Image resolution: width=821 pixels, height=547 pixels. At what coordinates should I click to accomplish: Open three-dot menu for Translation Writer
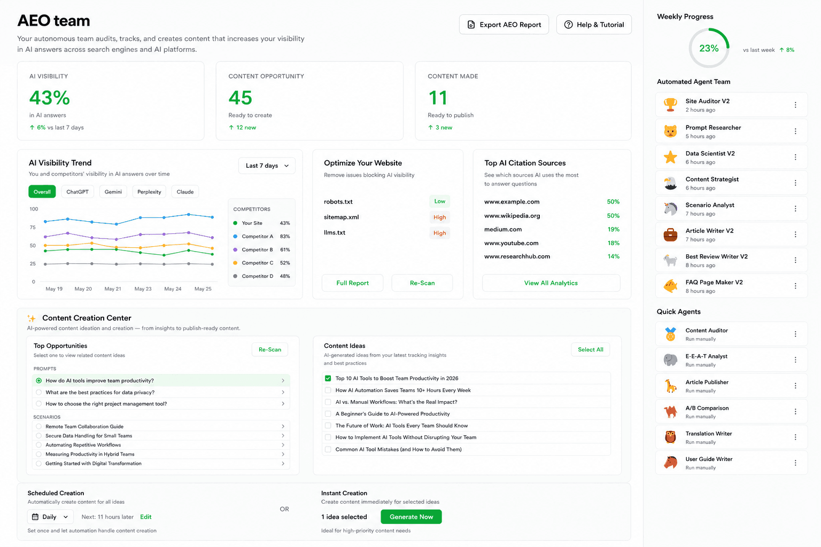795,437
